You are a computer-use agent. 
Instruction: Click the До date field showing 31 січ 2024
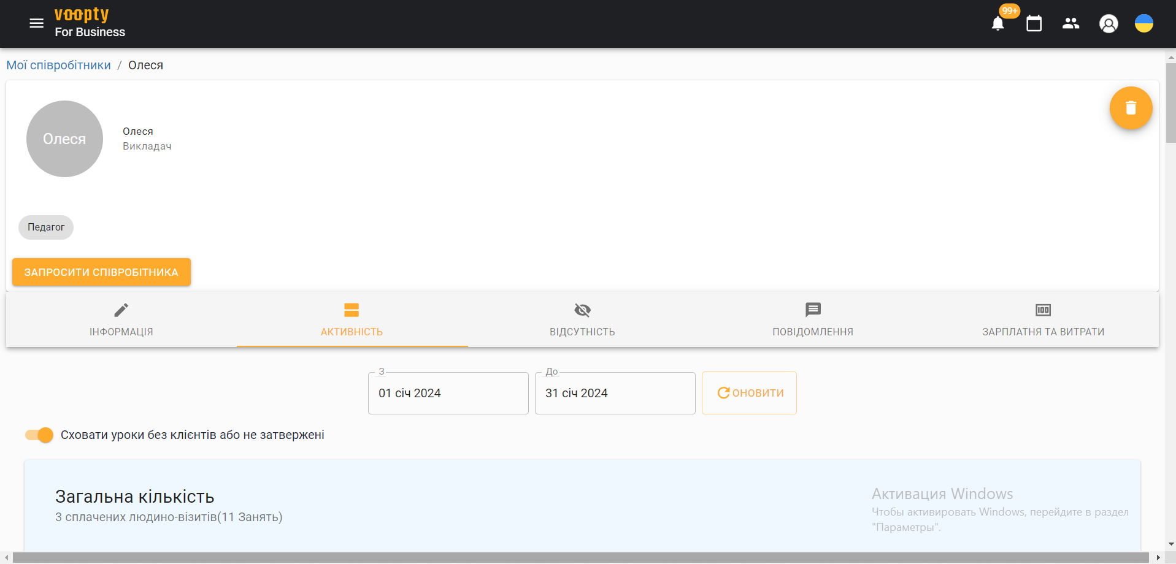pos(615,393)
